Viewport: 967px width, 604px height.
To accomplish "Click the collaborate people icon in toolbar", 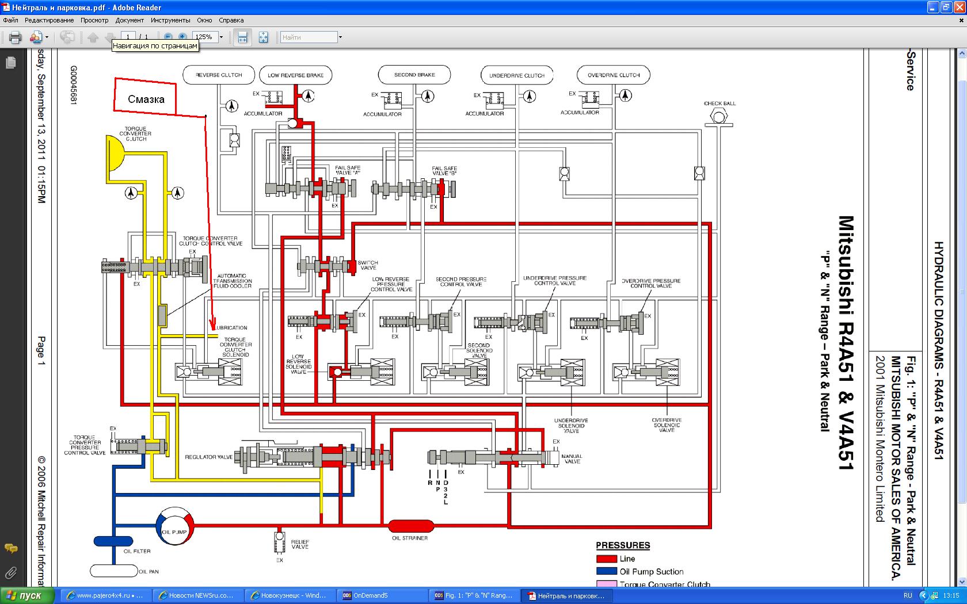I will 36,37.
